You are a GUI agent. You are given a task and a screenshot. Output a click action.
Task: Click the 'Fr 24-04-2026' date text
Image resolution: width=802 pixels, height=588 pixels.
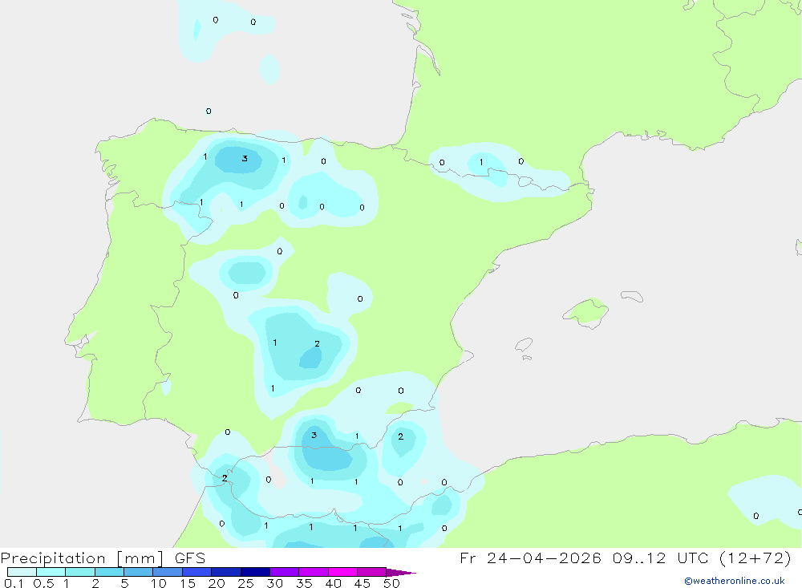(530, 558)
